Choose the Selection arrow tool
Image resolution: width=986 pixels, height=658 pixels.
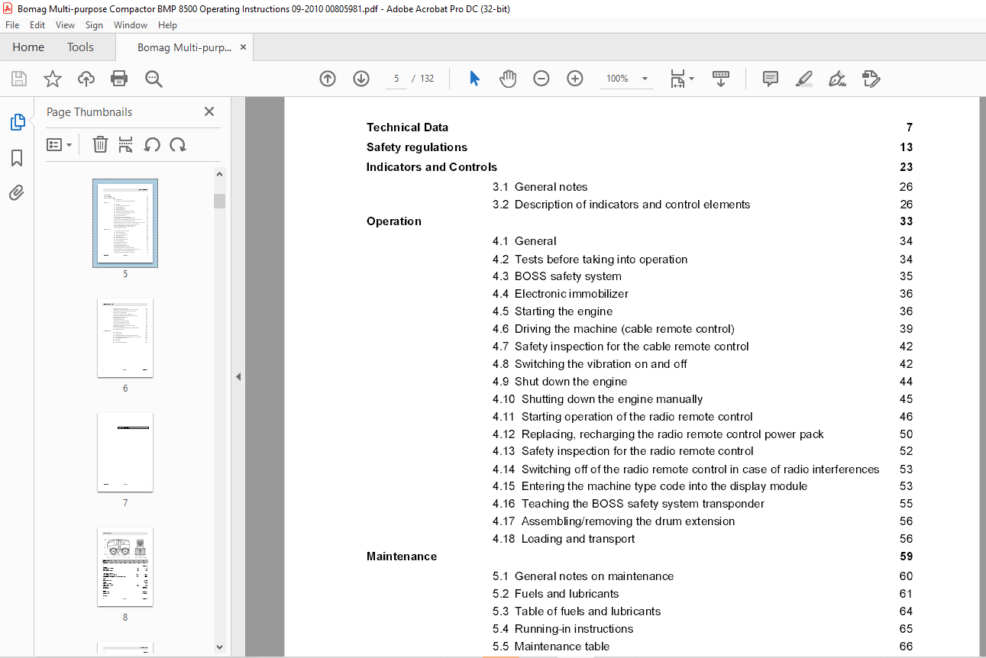point(474,79)
